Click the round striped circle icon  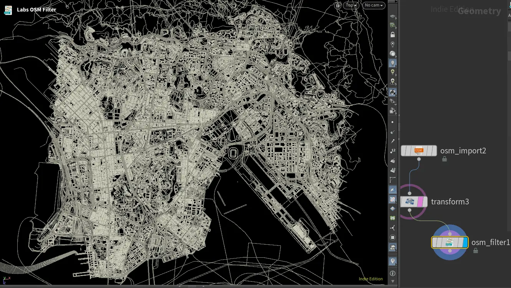(x=392, y=237)
